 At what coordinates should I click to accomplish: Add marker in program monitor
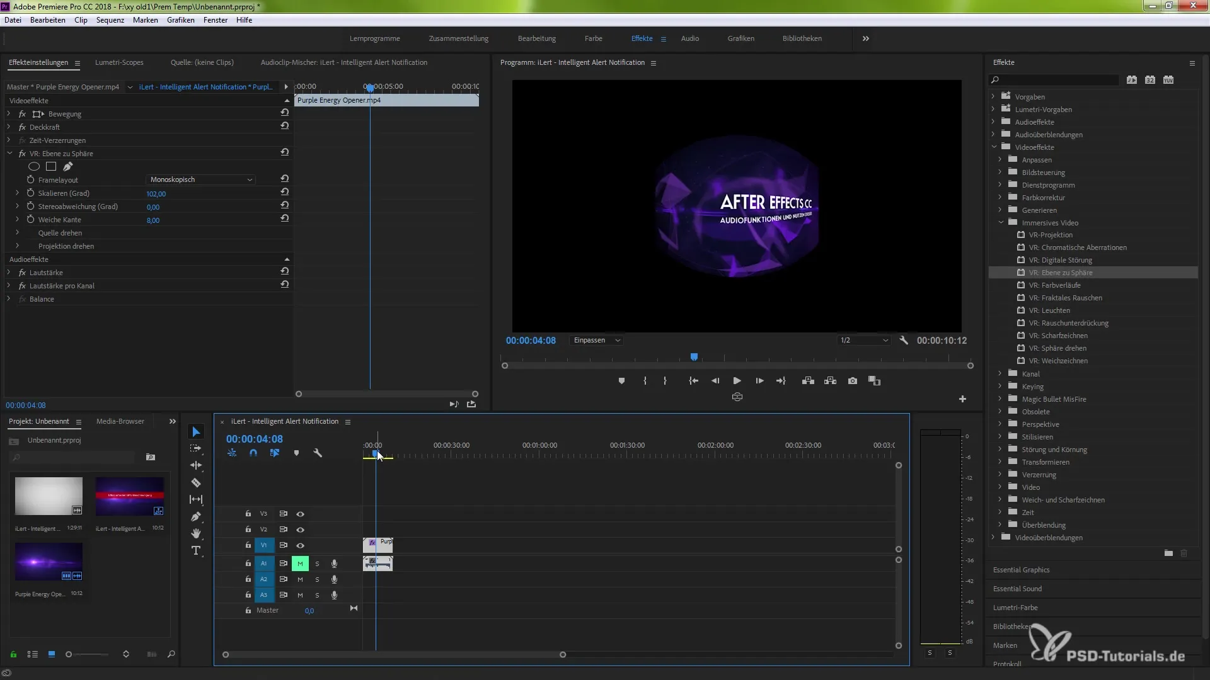point(621,381)
